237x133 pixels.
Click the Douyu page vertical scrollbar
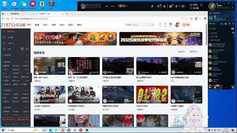pyautogui.click(x=206, y=34)
